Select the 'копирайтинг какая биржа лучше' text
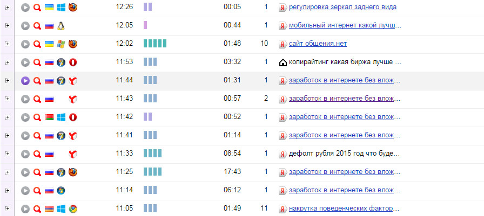 point(340,62)
